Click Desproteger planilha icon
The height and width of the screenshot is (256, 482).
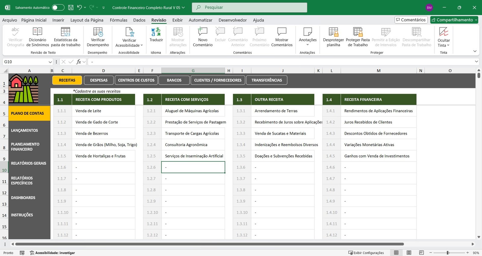tap(333, 32)
